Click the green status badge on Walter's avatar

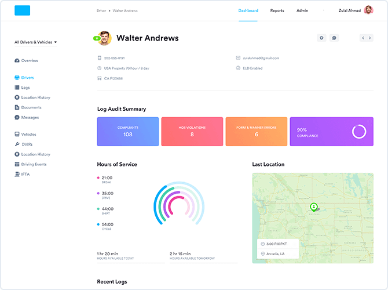[96, 38]
